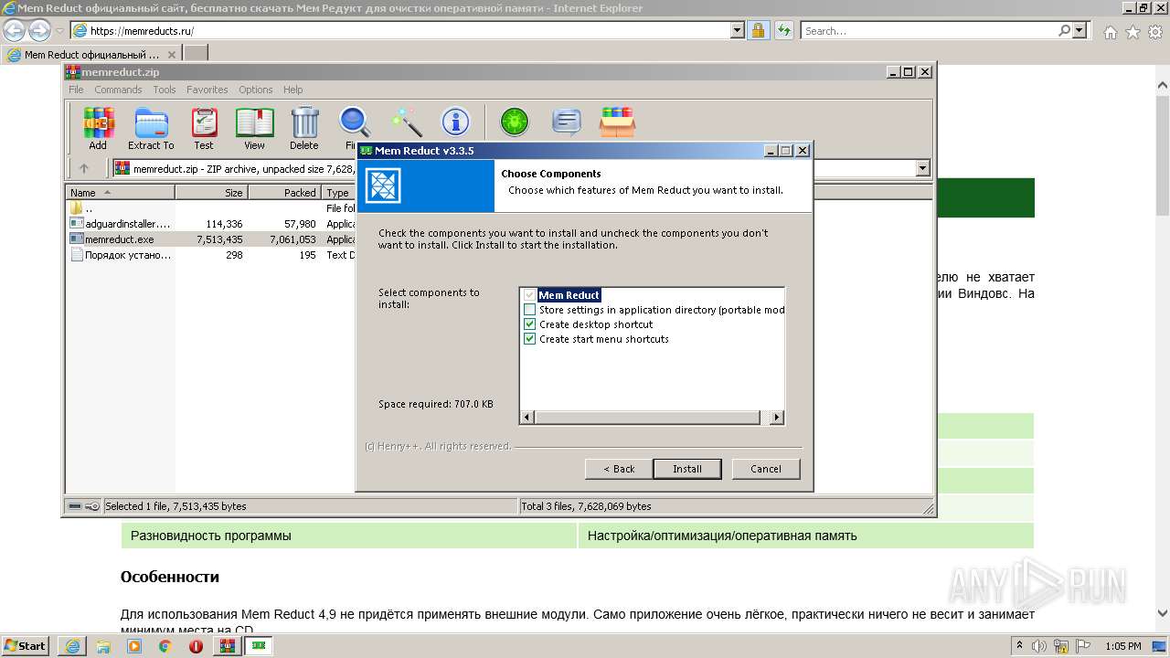Show hidden tray icons arrow
Image resolution: width=1170 pixels, height=658 pixels.
tap(1019, 646)
